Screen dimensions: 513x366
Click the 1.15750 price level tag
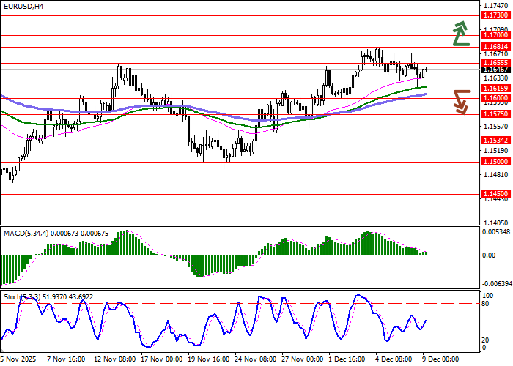[495, 114]
